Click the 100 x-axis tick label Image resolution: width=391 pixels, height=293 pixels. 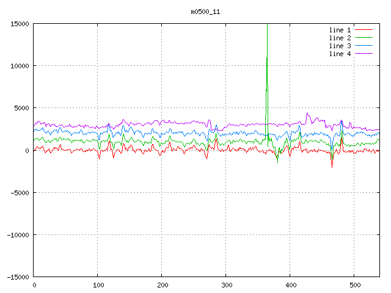(98, 285)
